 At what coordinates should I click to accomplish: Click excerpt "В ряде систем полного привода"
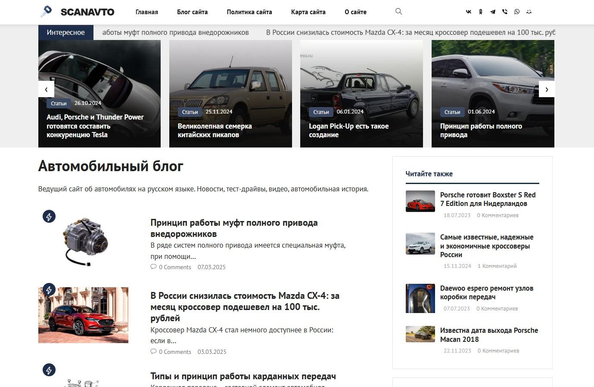pyautogui.click(x=248, y=251)
